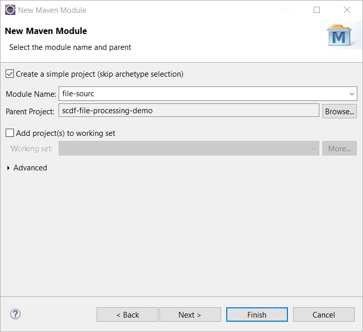This screenshot has height=332, width=363.
Task: Maximize the New Maven Module window
Action: 317,10
